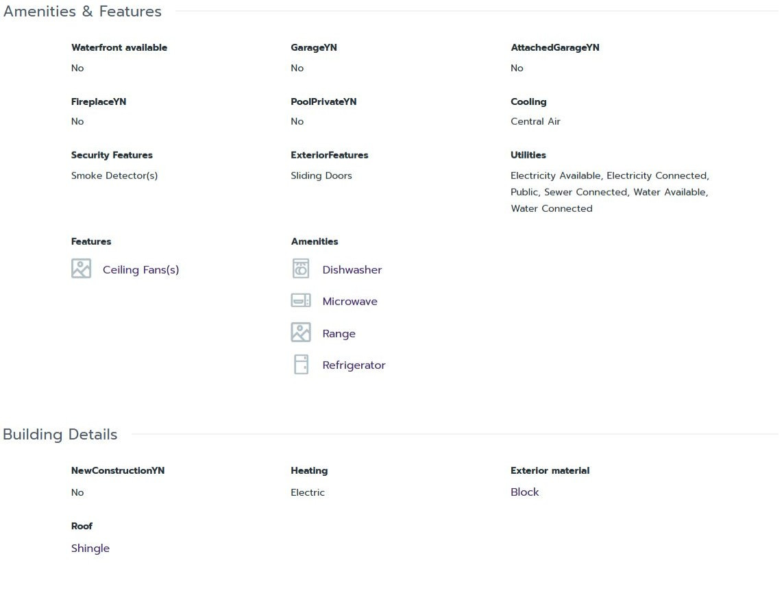Click the Amenities & Features heading
Viewport: 784px width, 589px height.
click(x=82, y=12)
